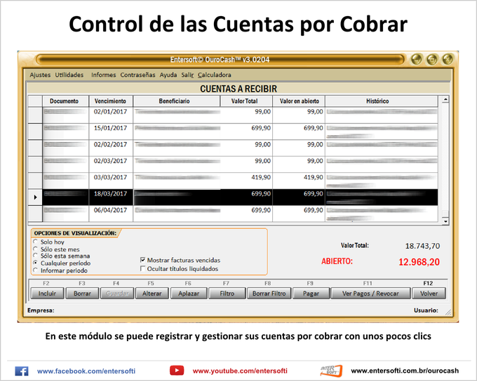The height and width of the screenshot is (381, 477).
Task: Check Ocultar títulos liquidados
Action: click(142, 268)
